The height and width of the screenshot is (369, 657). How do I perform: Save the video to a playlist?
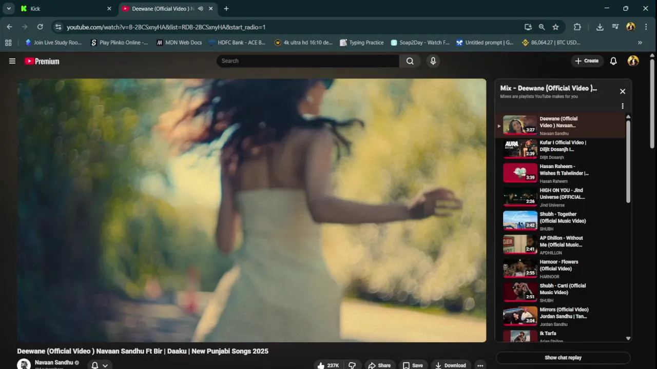[413, 365]
